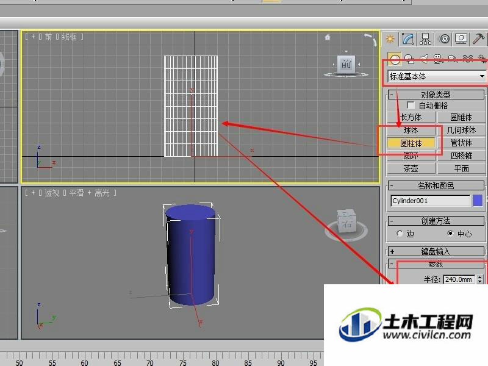Click the 圆柱体 button
The image size is (488, 366).
pos(411,143)
